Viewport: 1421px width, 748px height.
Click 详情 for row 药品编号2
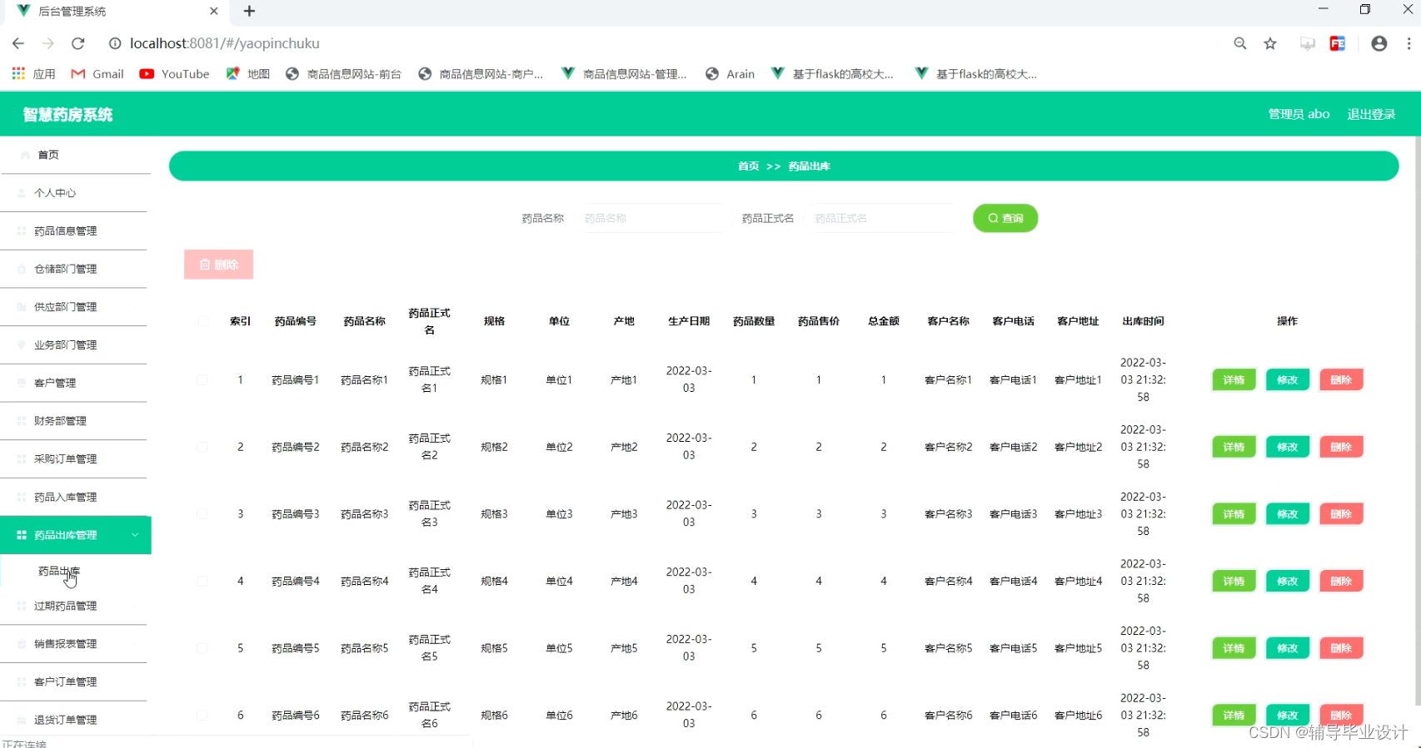point(1234,447)
